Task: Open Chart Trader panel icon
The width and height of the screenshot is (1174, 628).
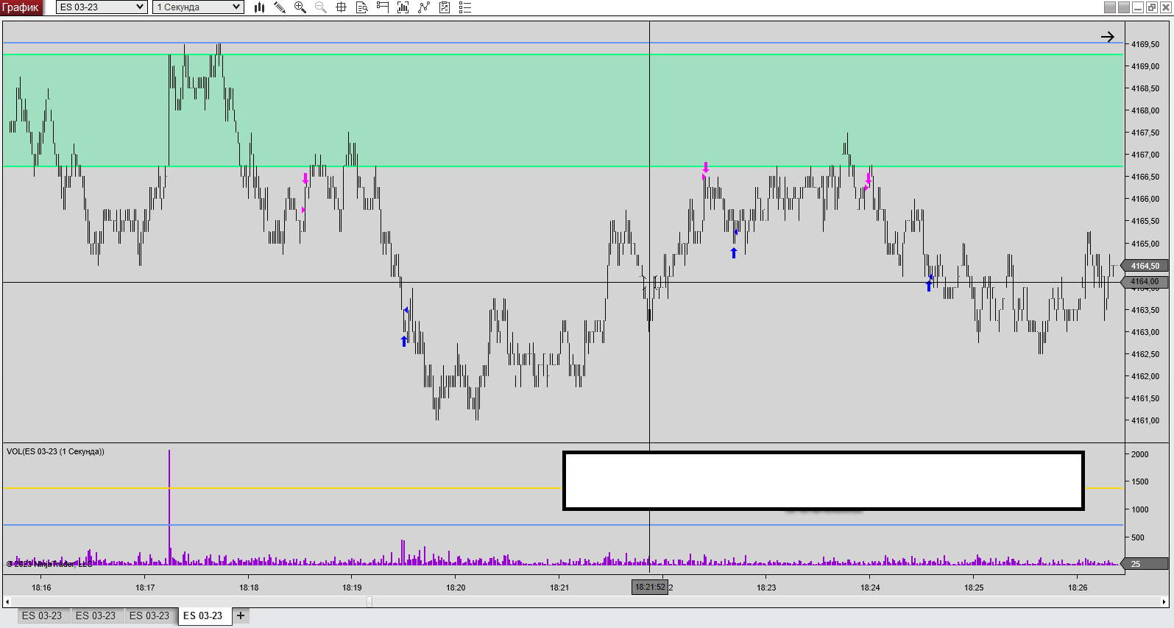Action: 382,7
